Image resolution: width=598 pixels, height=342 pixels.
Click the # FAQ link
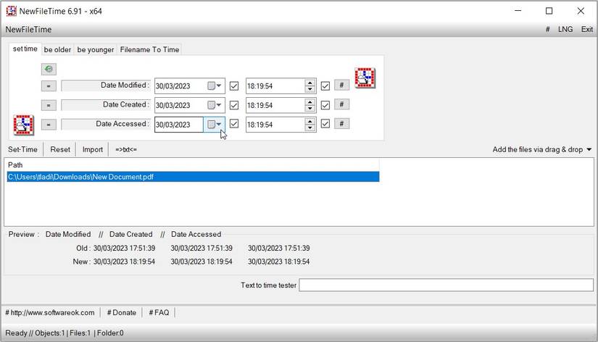[x=159, y=312]
